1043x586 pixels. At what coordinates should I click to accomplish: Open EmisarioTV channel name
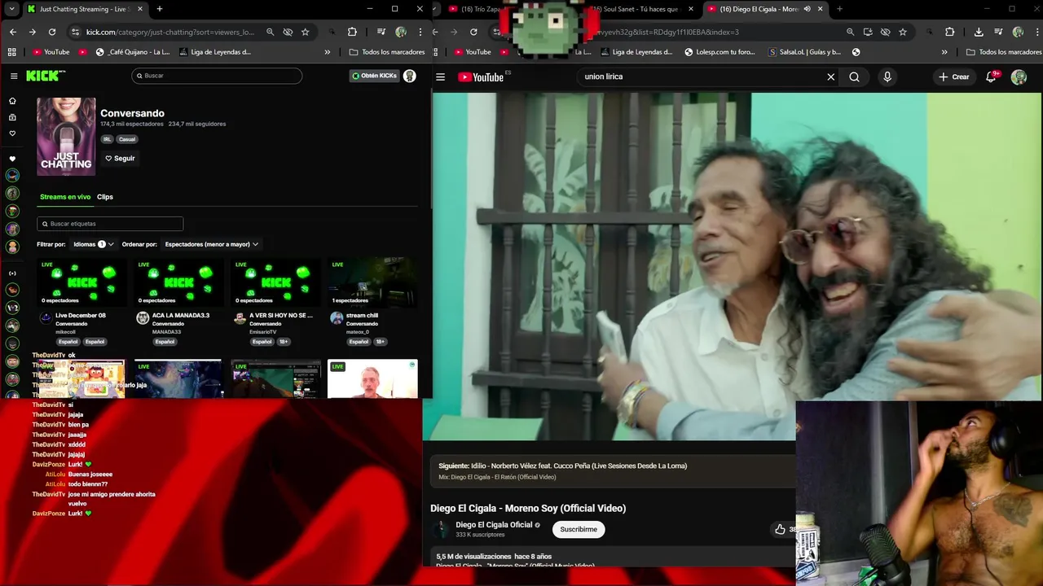(x=262, y=332)
